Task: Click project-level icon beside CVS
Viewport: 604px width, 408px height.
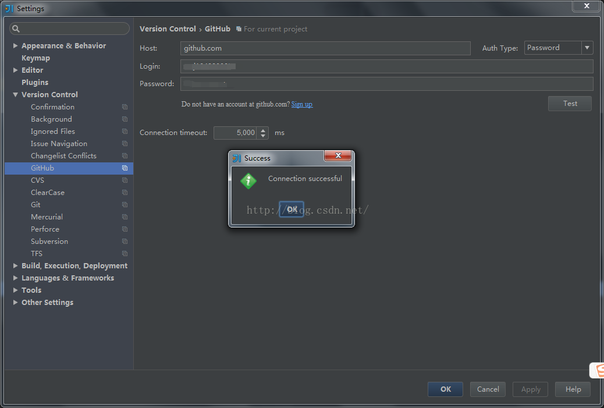Action: point(125,180)
